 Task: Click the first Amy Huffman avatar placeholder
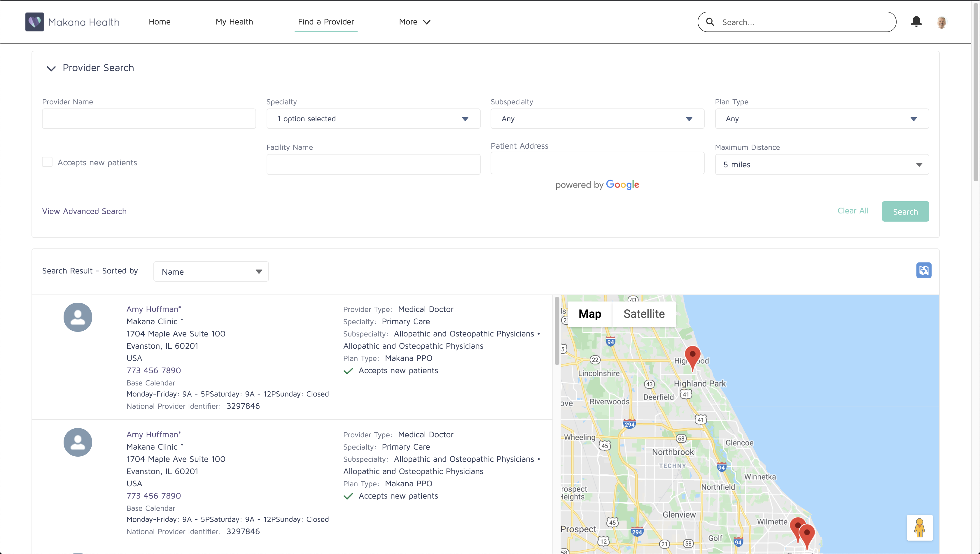point(78,317)
